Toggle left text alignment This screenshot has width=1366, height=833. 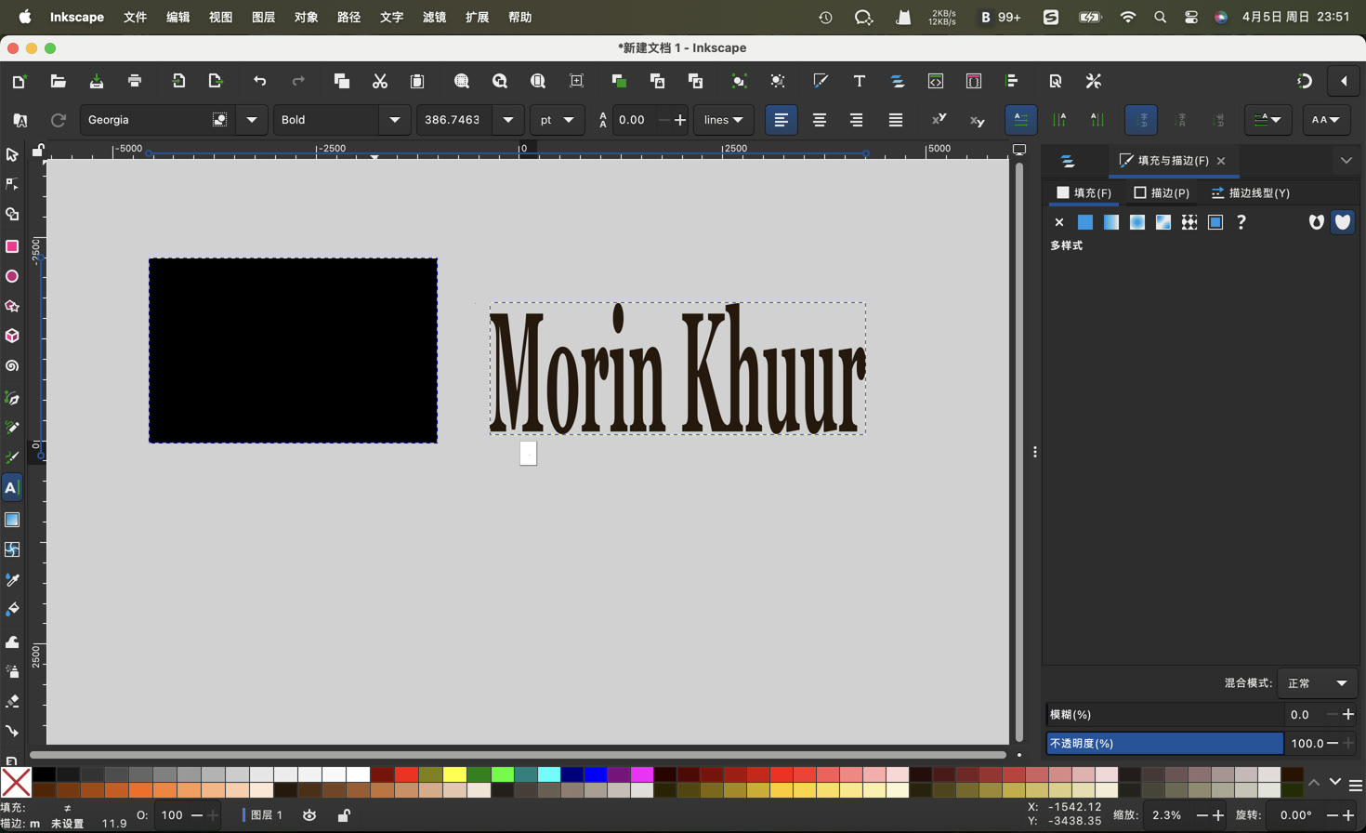pyautogui.click(x=781, y=120)
